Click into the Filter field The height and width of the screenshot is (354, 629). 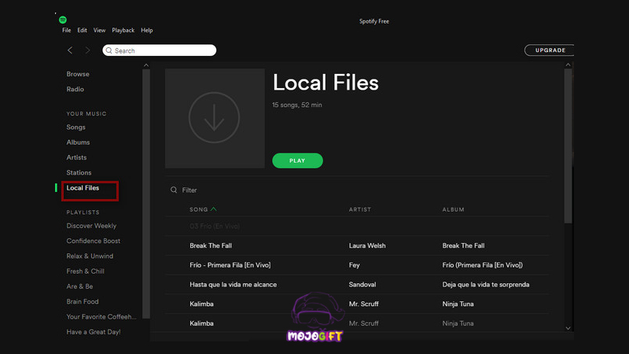click(189, 190)
